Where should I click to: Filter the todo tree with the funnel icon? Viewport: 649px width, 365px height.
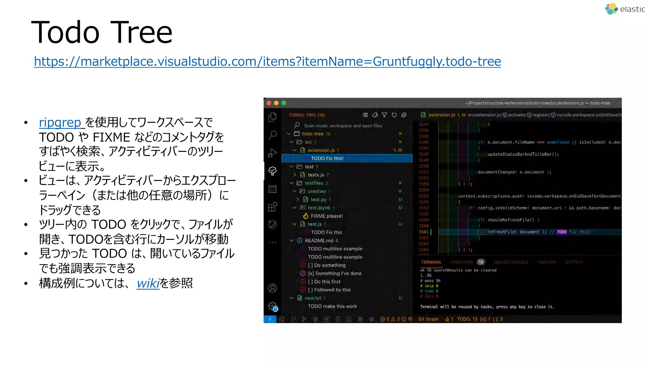384,115
